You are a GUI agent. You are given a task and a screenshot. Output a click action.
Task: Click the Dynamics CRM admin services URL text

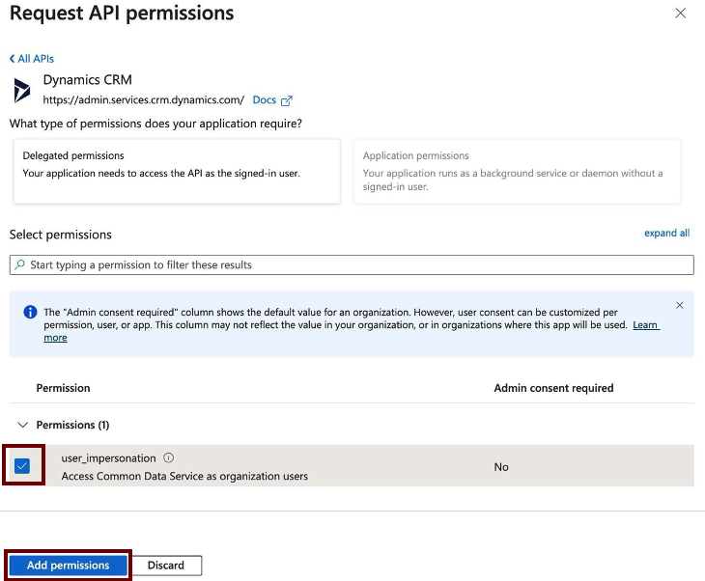click(x=144, y=99)
